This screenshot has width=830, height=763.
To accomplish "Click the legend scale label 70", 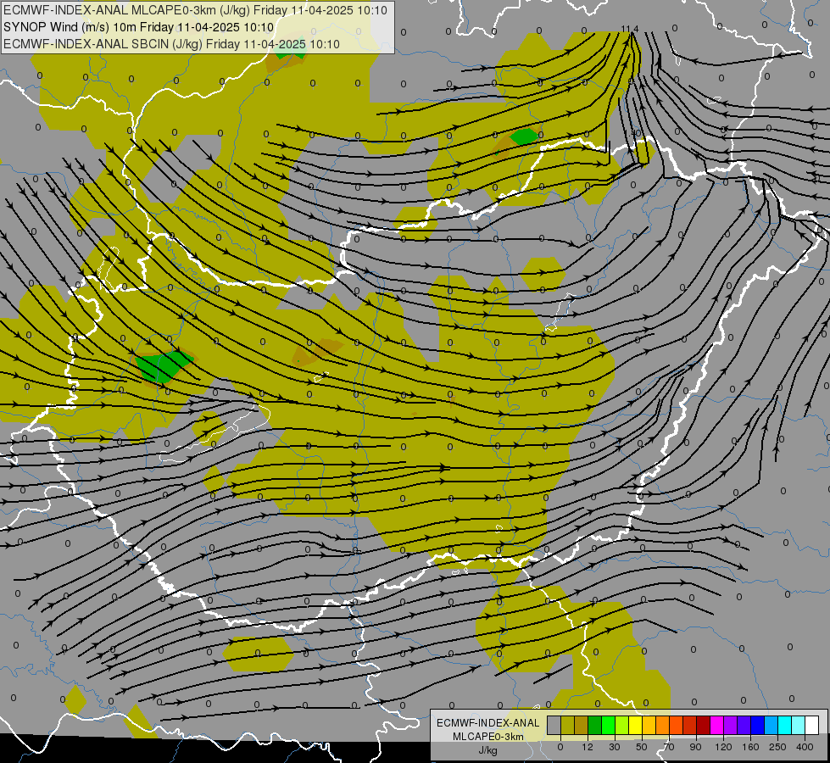I will point(669,747).
